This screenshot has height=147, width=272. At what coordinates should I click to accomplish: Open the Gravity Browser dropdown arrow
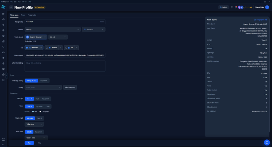click(45, 37)
